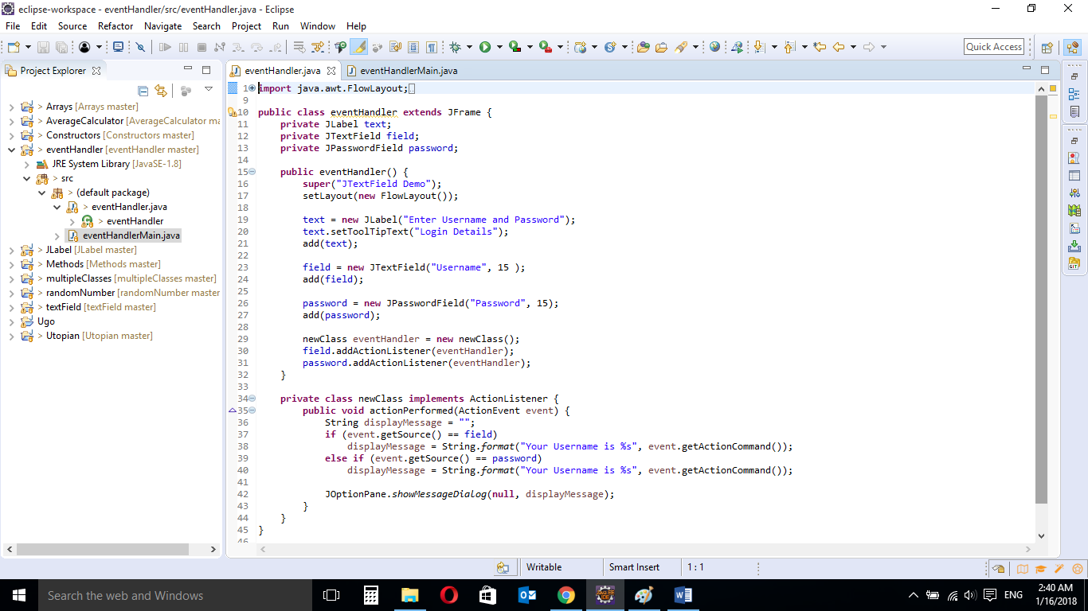Select the Project Explorer tab
The image size is (1088, 611).
(53, 71)
